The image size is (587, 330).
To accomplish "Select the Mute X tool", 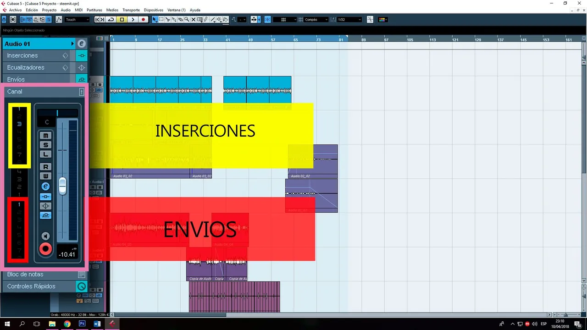I will pos(193,19).
